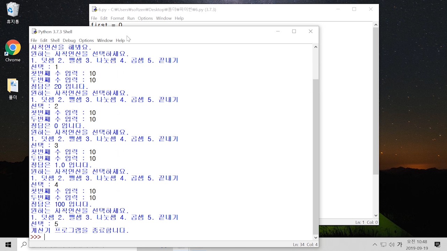Click Shell status 'Ln: 34 Col: 4'
This screenshot has height=251, width=447.
tap(305, 245)
